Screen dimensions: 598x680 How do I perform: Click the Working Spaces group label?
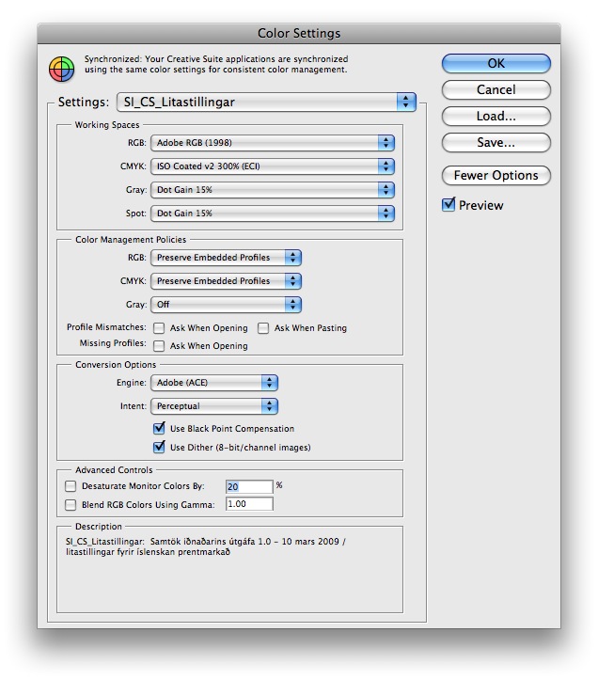[x=107, y=125]
